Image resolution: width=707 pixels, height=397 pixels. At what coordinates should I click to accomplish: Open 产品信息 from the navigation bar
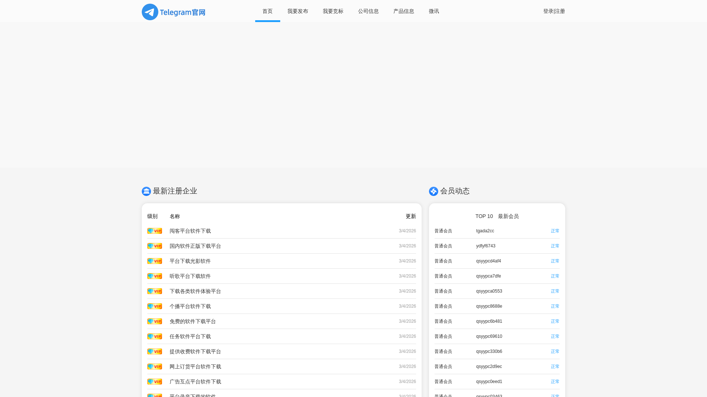pyautogui.click(x=404, y=11)
